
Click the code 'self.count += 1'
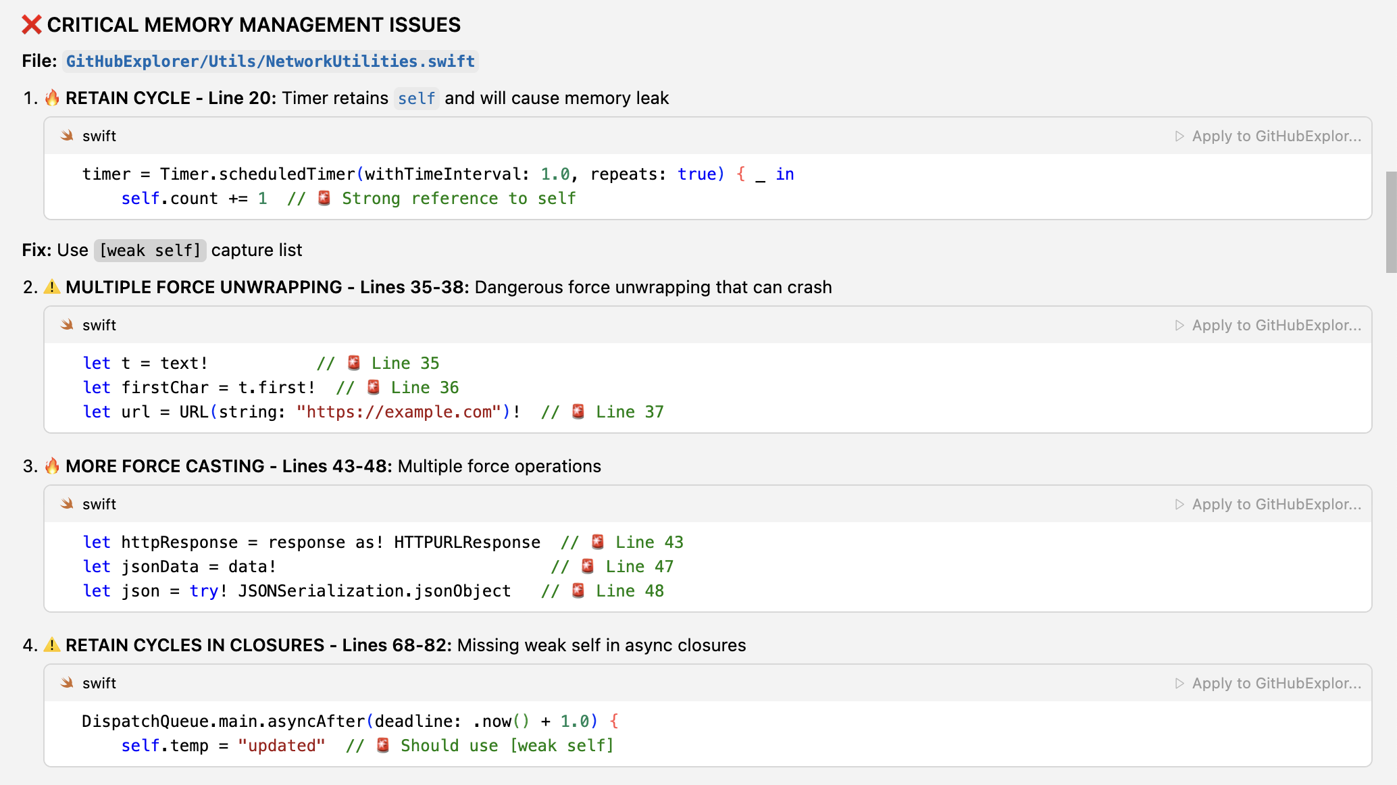coord(195,199)
